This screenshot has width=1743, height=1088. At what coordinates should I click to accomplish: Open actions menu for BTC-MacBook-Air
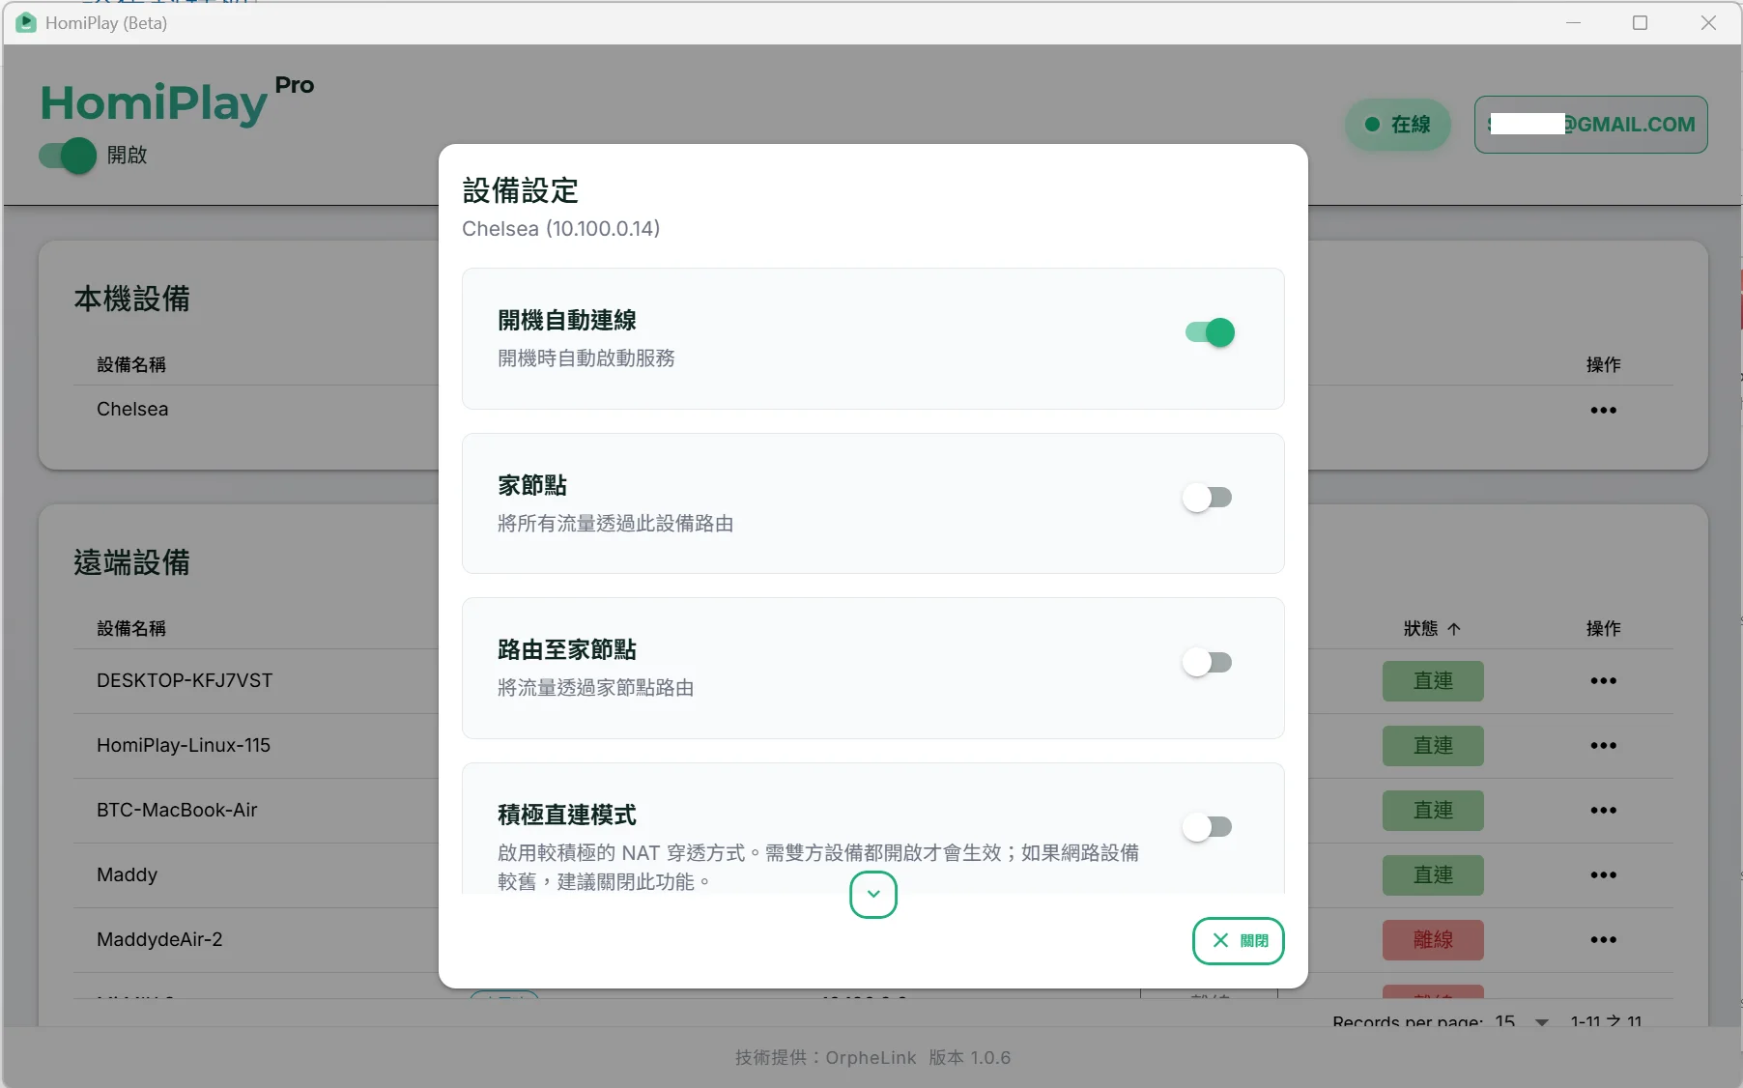pyautogui.click(x=1604, y=811)
